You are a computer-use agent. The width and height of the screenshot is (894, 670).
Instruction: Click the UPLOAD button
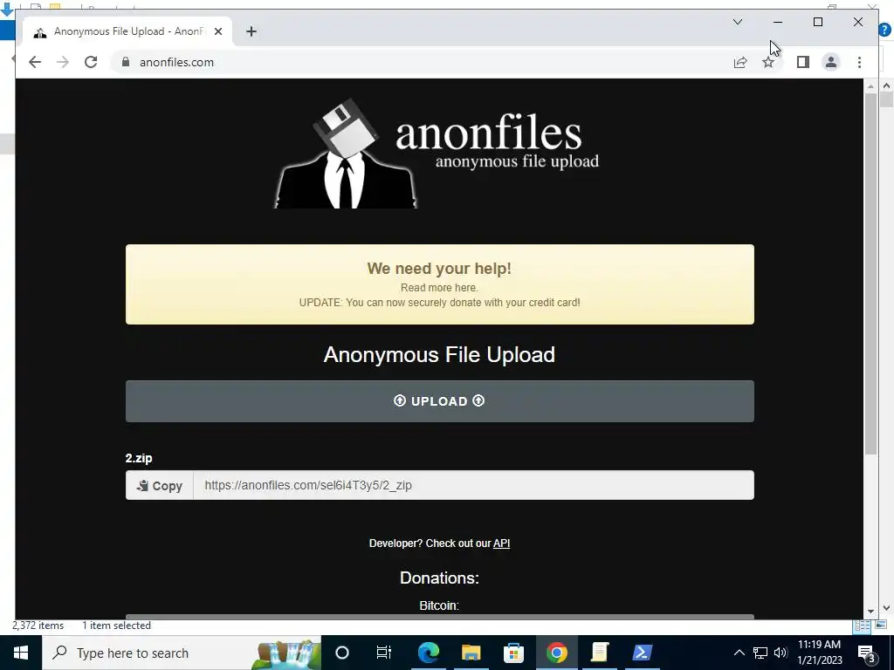pos(440,401)
